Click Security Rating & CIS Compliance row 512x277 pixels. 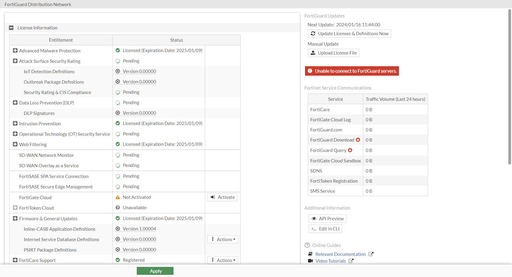(x=125, y=92)
